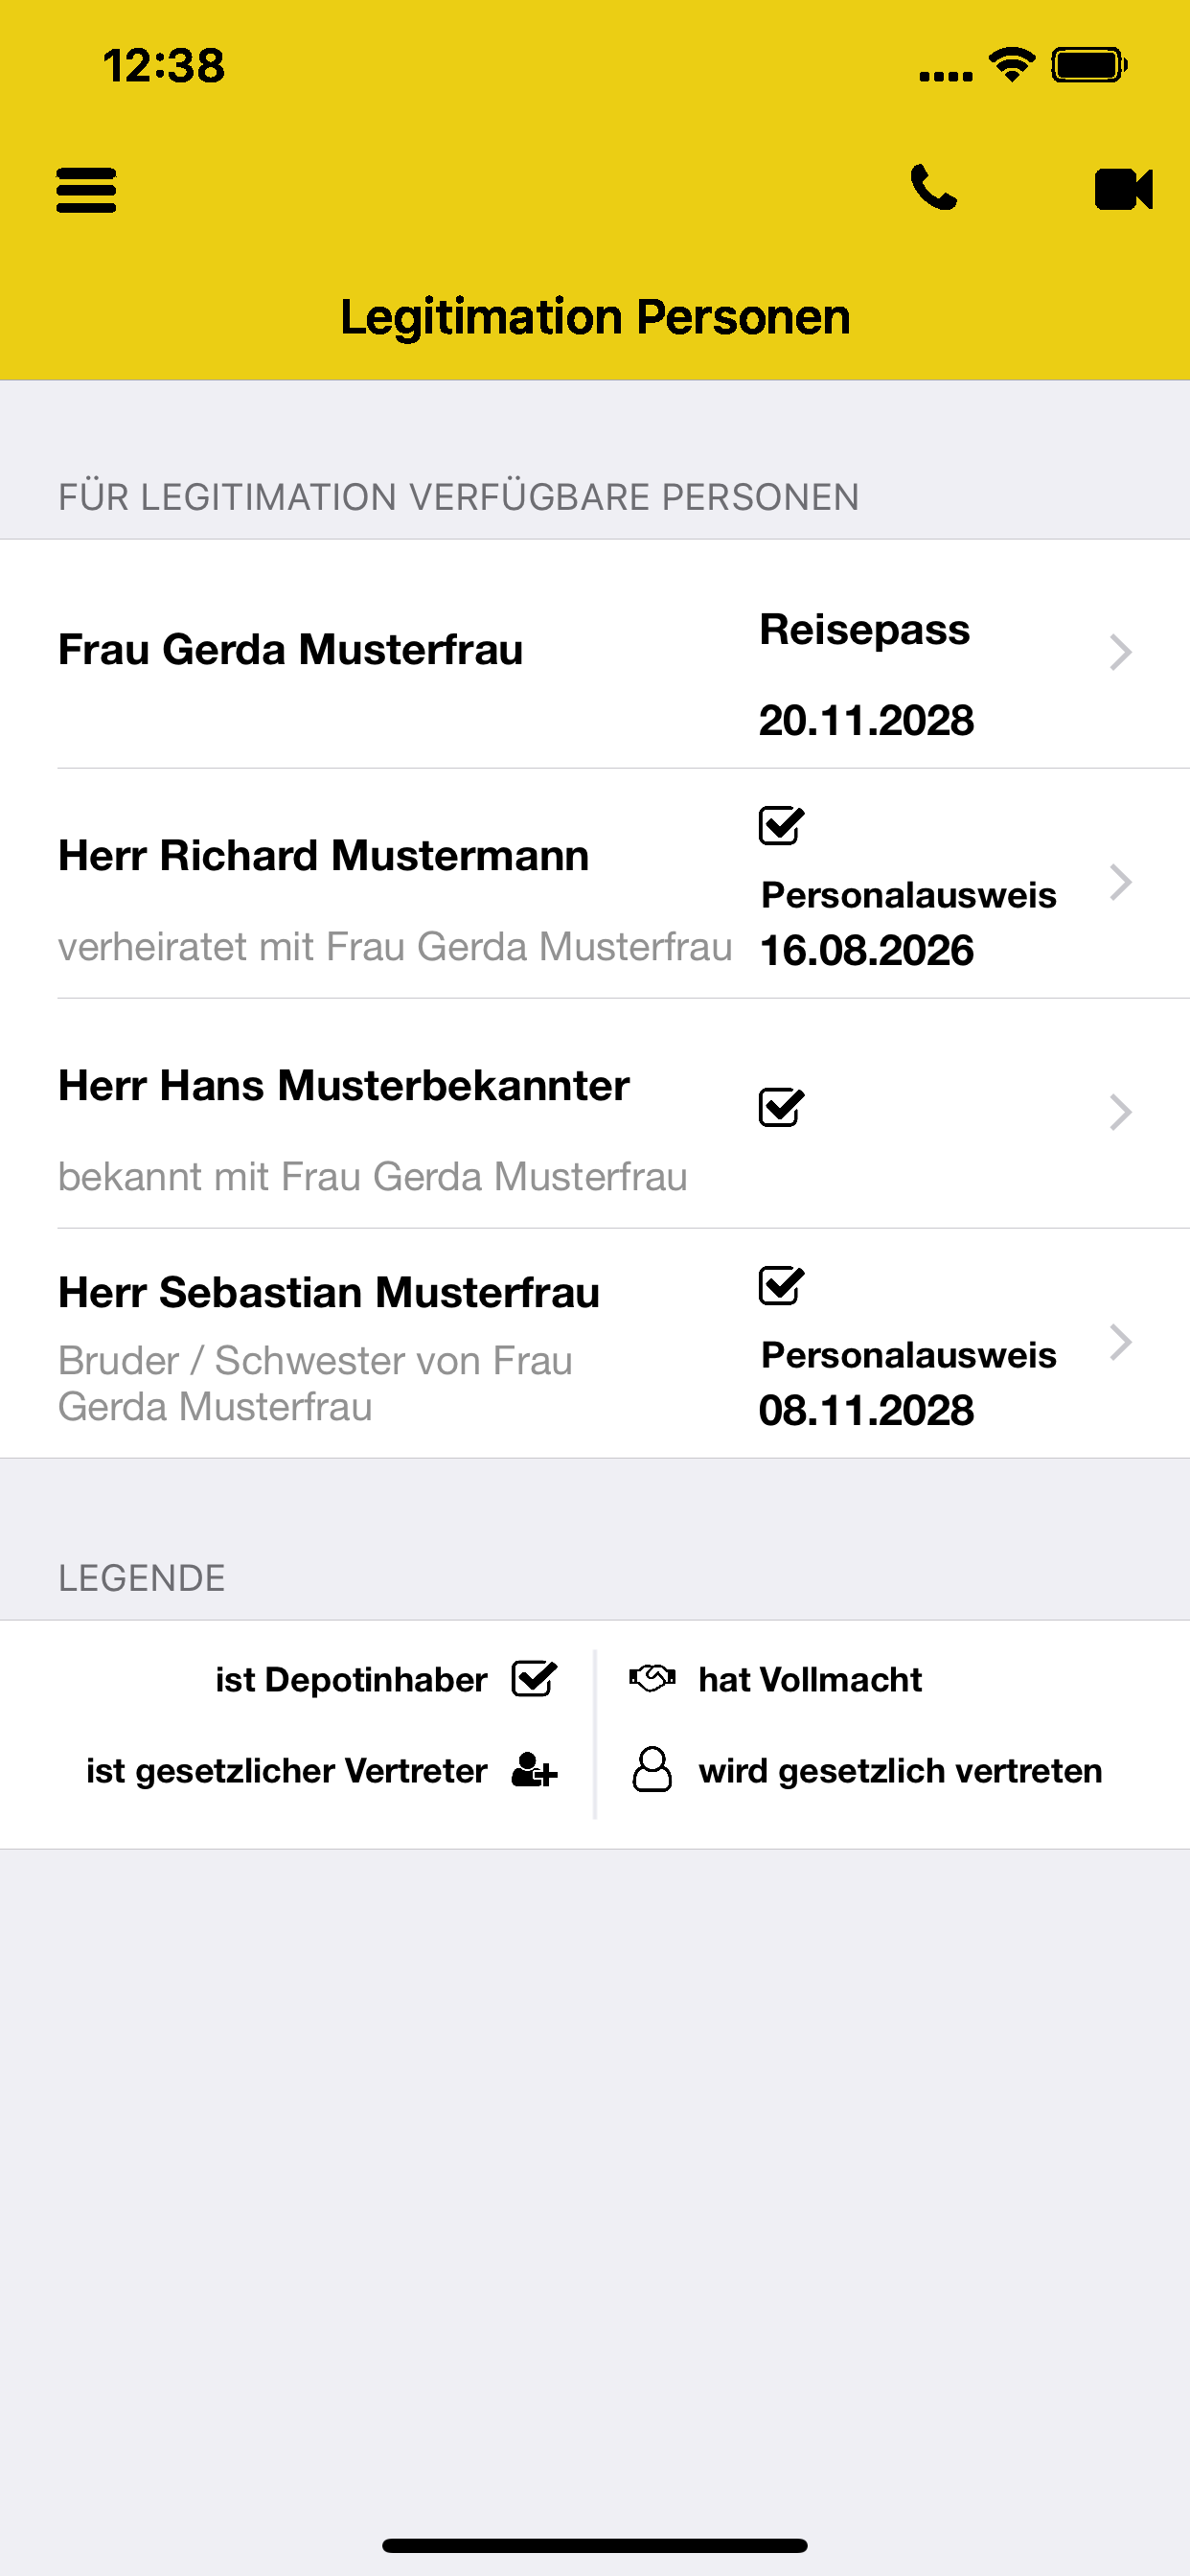Start a video call with camera icon

point(1123,189)
